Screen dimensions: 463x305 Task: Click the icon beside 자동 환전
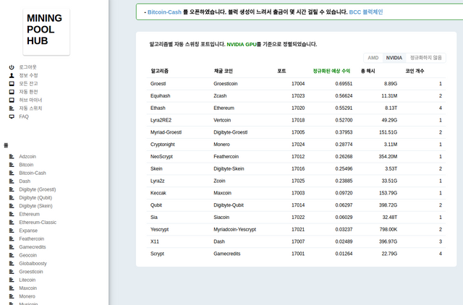(12, 92)
